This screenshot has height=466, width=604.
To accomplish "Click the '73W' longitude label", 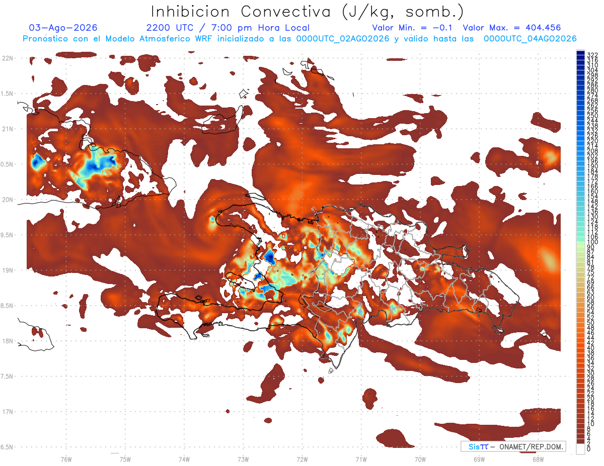I will pos(243,459).
